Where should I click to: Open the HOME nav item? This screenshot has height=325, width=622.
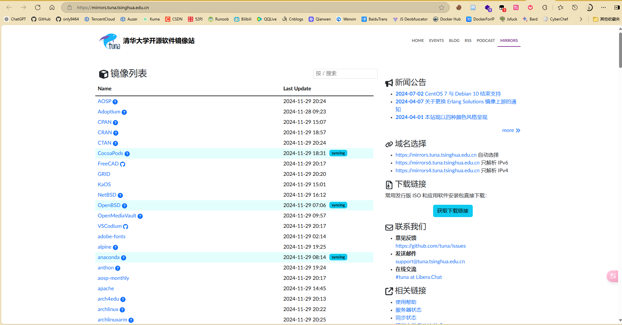(418, 41)
